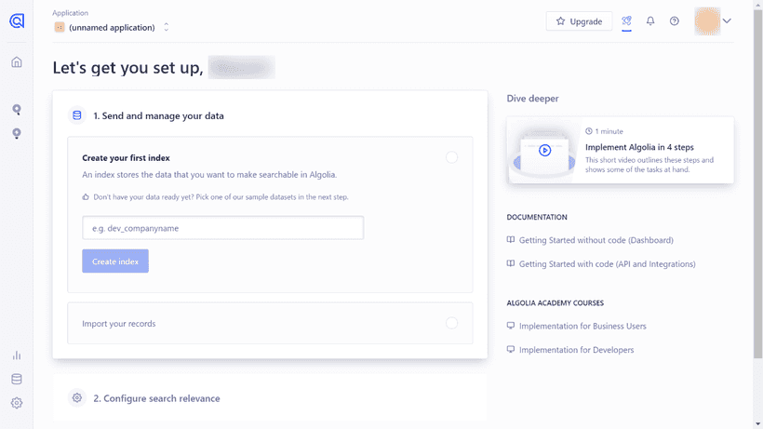Click the Algolia logo in sidebar
The height and width of the screenshot is (429, 763).
click(17, 20)
